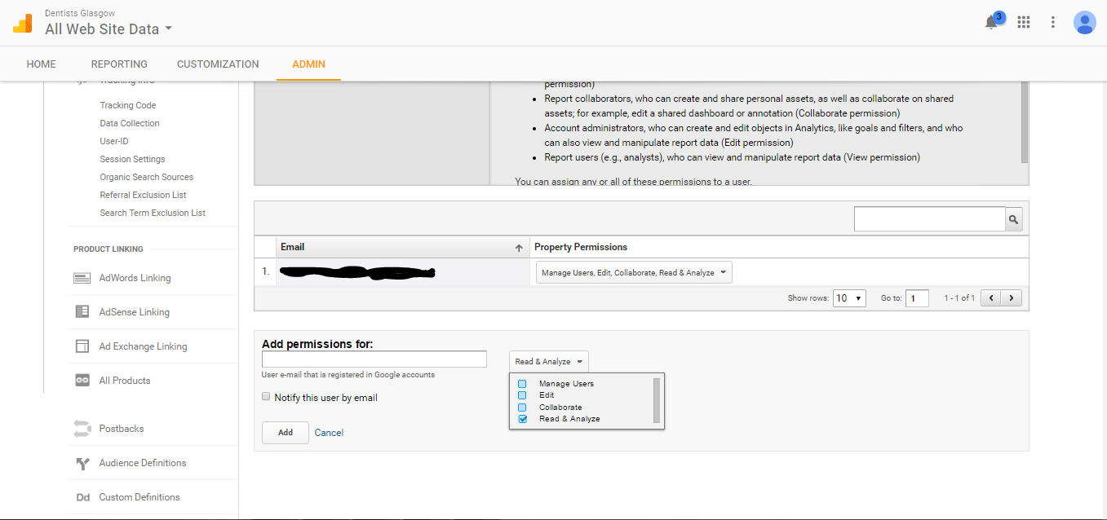The image size is (1107, 520).
Task: Open Postbacks settings
Action: [x=122, y=429]
